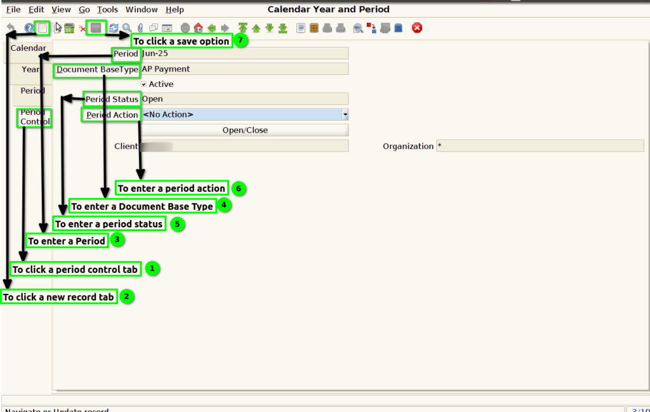The width and height of the screenshot is (650, 412).
Task: Click the grey Requests icon
Action: pos(385,28)
